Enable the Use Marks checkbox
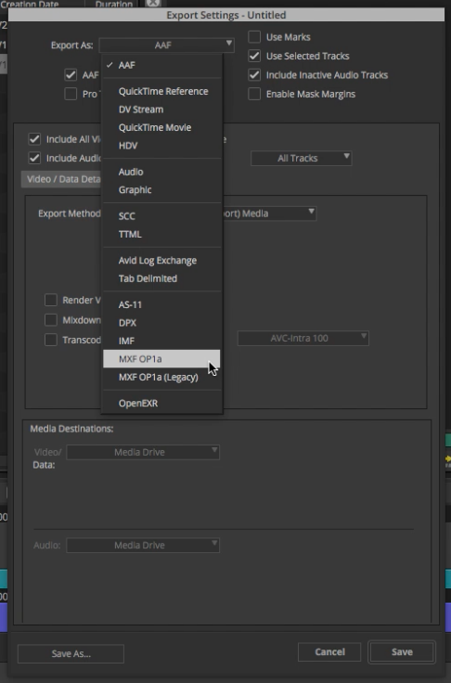The width and height of the screenshot is (451, 683). (254, 37)
